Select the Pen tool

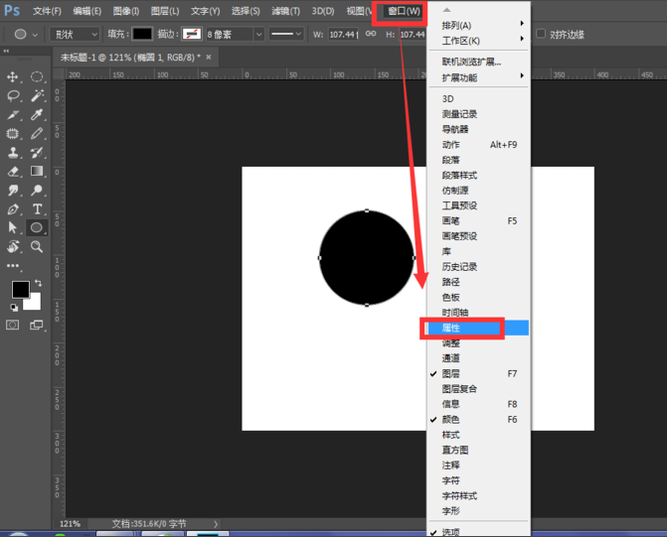pos(13,209)
